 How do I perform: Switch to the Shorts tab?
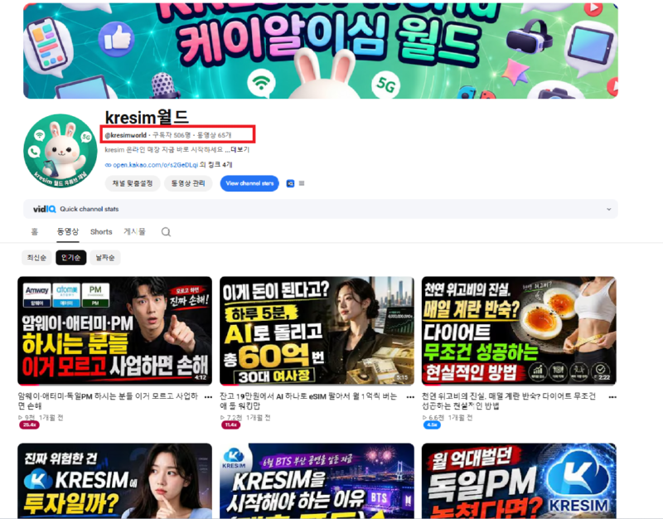click(101, 232)
